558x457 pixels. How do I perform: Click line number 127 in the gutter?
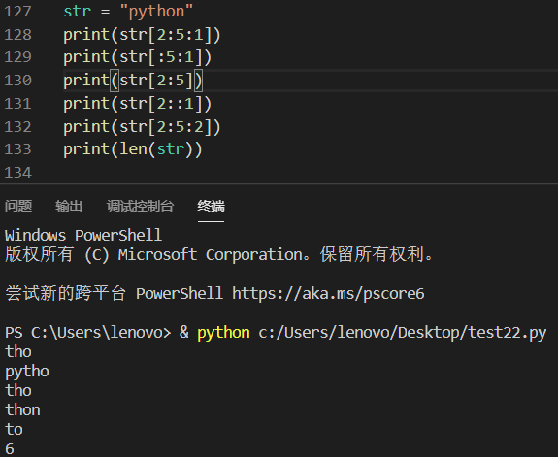17,12
